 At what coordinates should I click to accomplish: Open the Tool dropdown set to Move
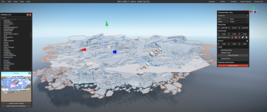tap(238, 19)
